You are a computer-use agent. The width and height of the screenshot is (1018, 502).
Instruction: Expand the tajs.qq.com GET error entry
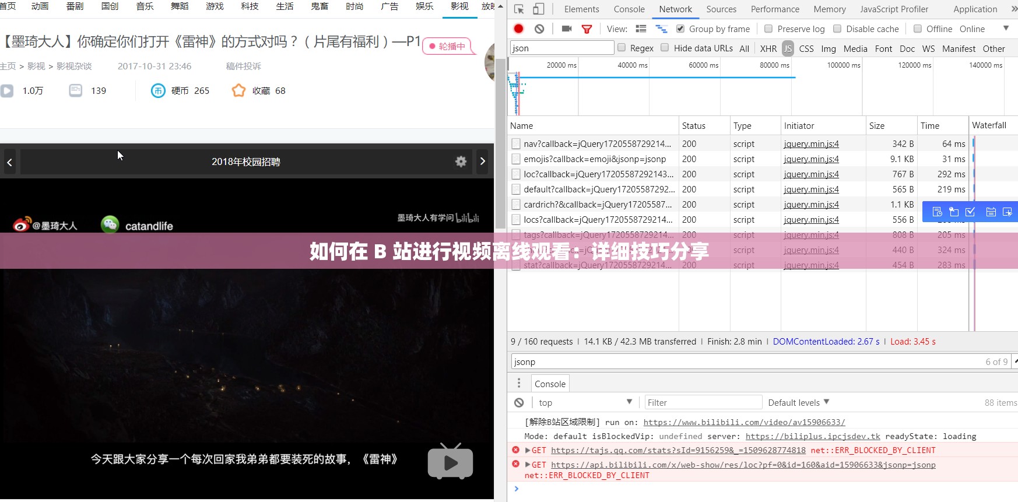pyautogui.click(x=528, y=450)
